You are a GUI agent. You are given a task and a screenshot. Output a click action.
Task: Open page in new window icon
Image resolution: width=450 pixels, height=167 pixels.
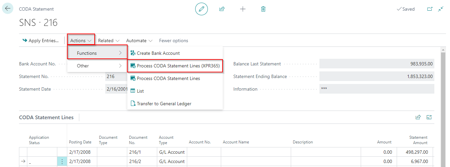pyautogui.click(x=430, y=9)
